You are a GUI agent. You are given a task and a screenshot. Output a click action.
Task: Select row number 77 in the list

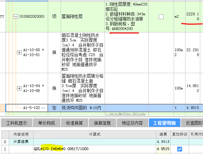2,17
